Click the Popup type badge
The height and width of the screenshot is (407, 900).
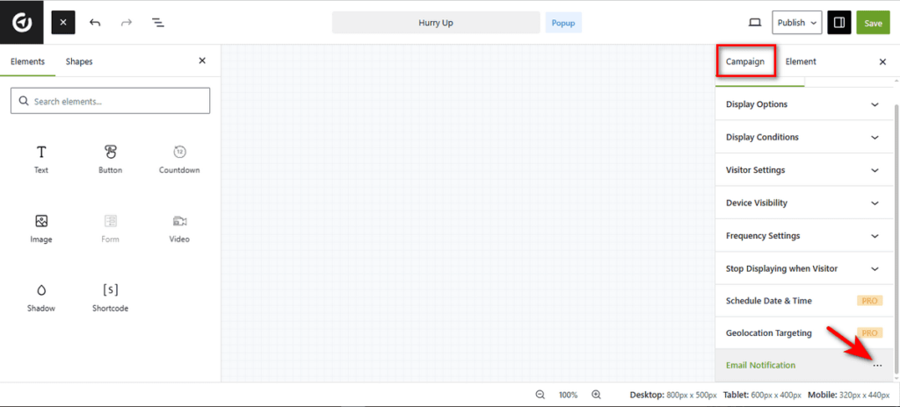tap(563, 23)
